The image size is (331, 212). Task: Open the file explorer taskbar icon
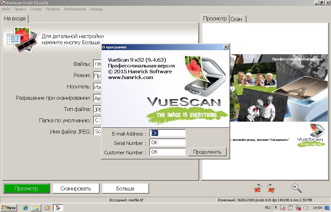point(36,208)
